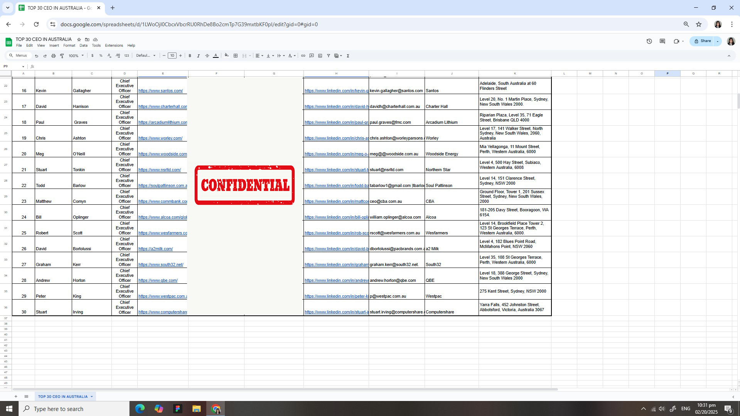Create a filter using the funnel icon
Image resolution: width=740 pixels, height=416 pixels.
point(329,56)
